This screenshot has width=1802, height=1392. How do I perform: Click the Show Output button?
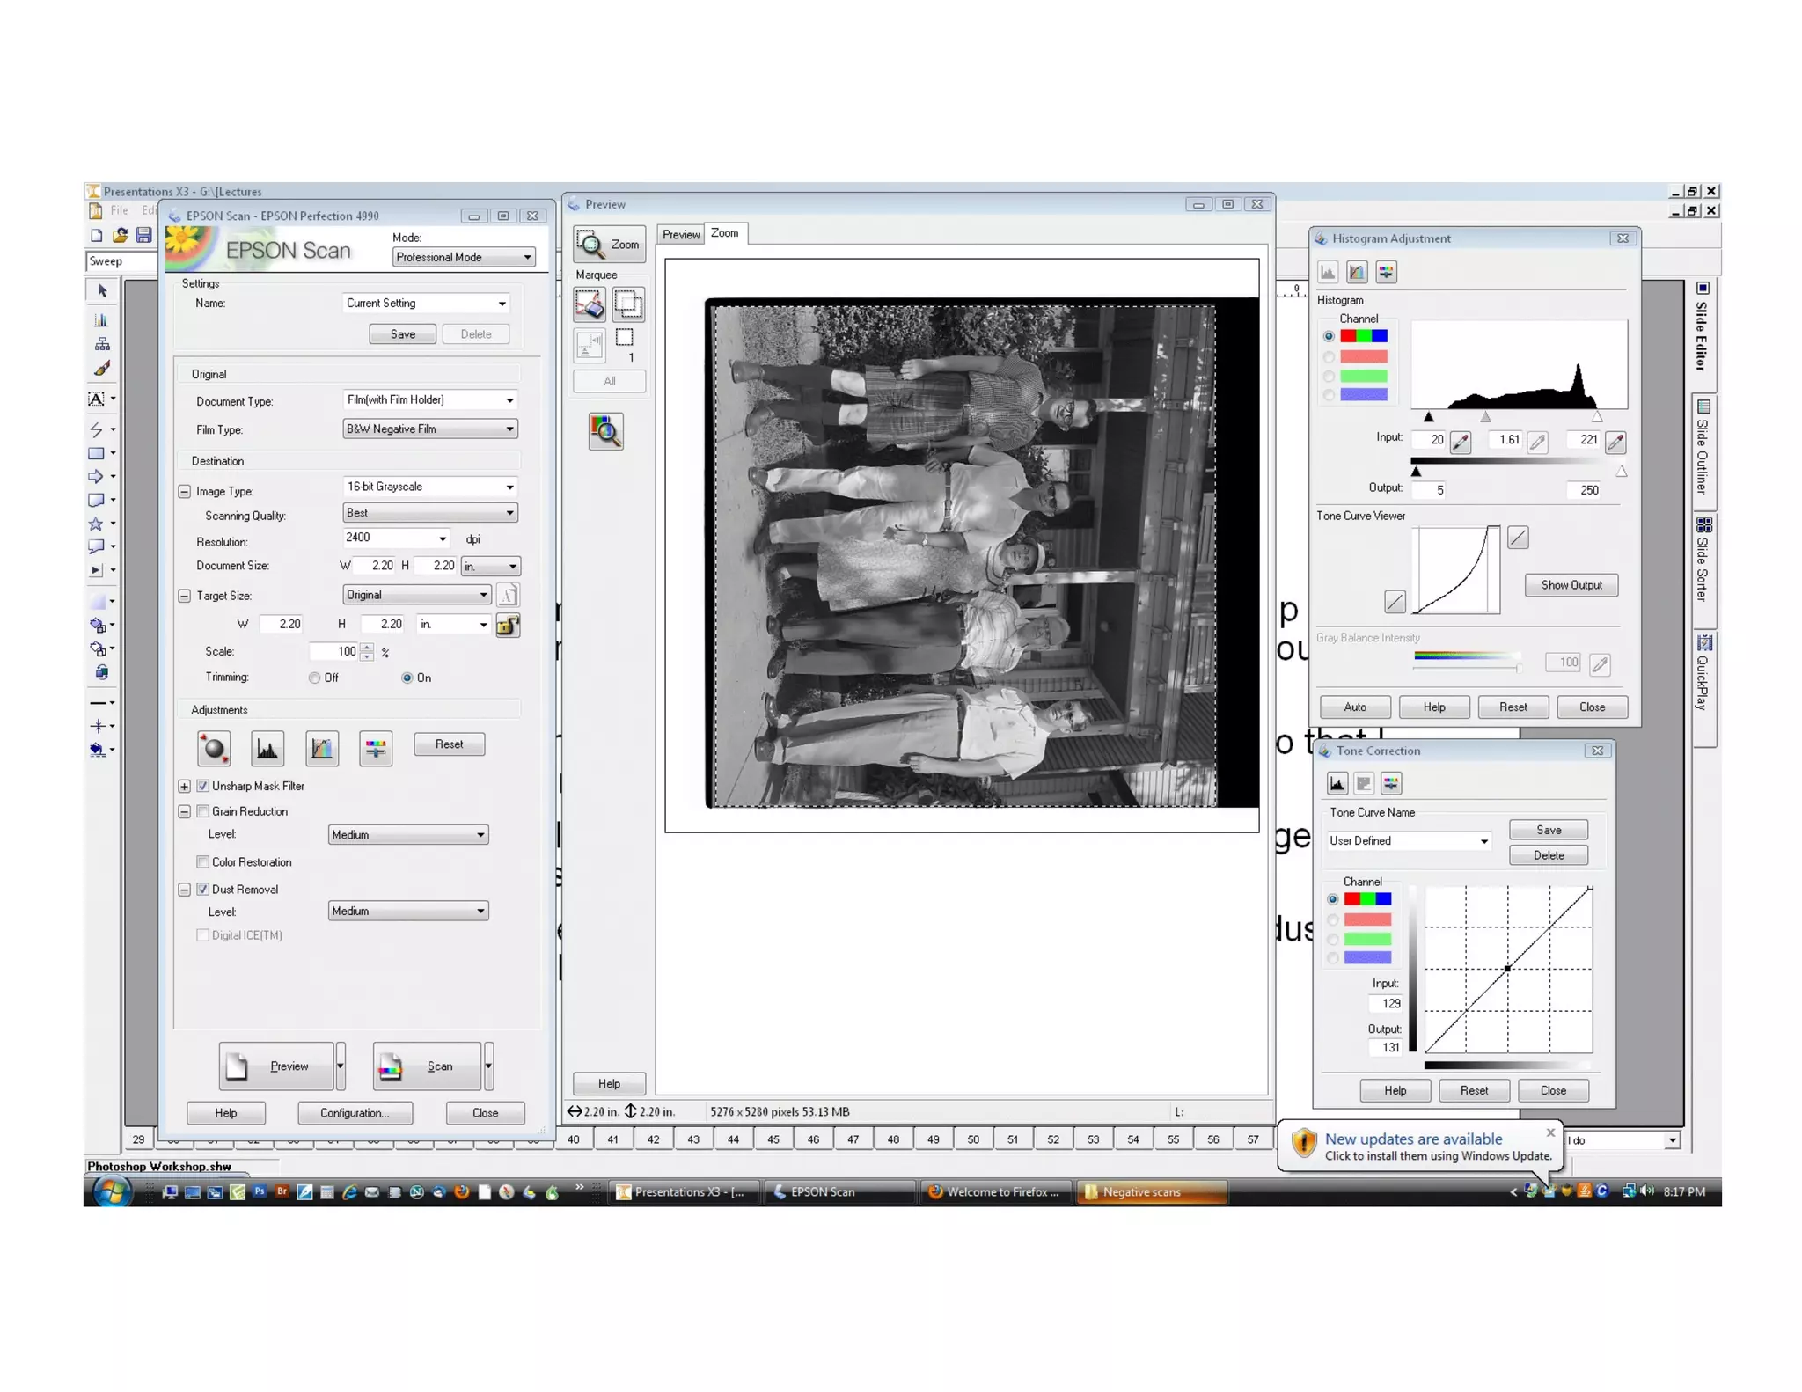pyautogui.click(x=1571, y=585)
